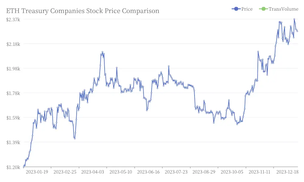This screenshot has width=304, height=182.
Task: Click the blue Price legend marker
Action: click(x=236, y=9)
